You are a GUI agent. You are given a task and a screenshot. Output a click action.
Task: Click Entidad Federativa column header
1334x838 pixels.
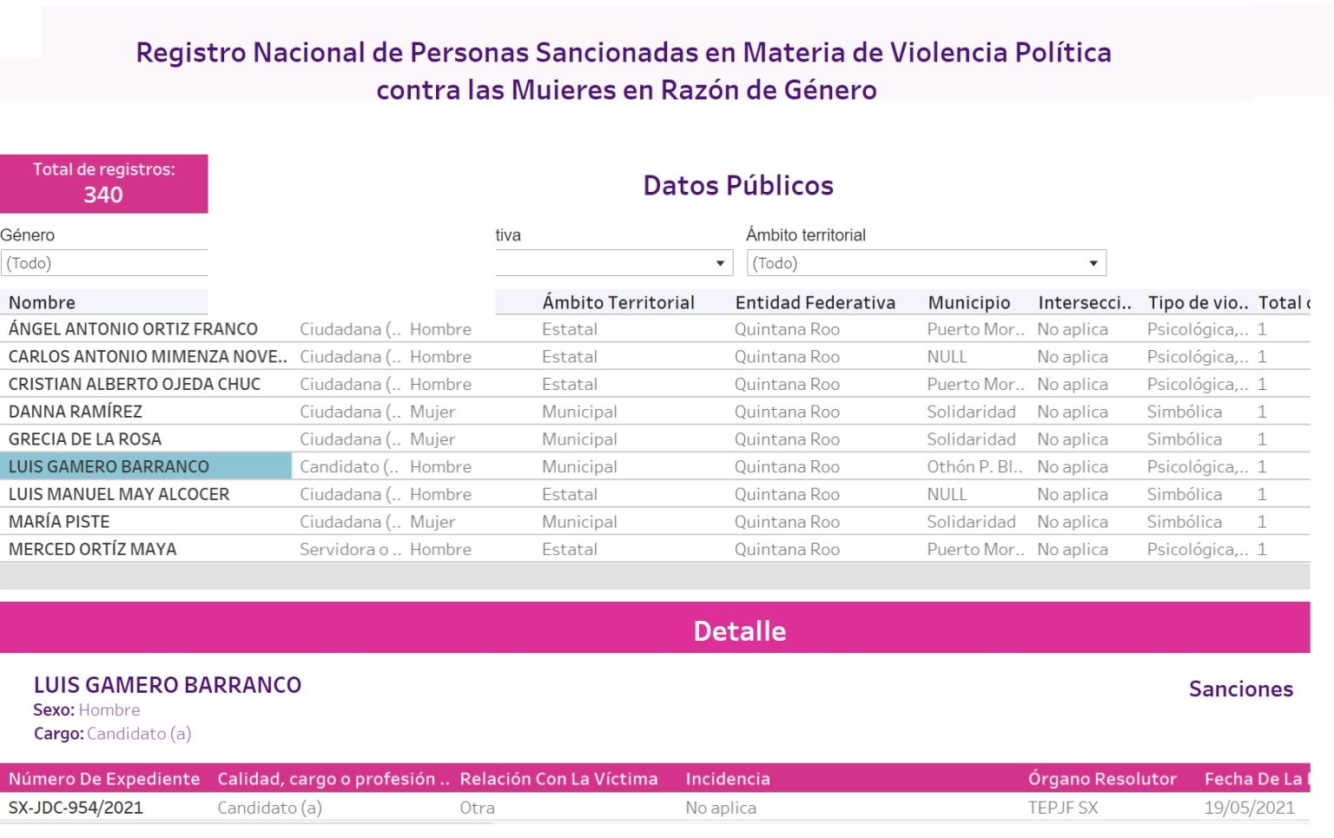click(x=816, y=302)
